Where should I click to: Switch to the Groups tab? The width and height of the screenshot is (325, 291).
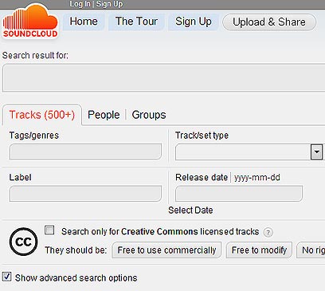[149, 115]
